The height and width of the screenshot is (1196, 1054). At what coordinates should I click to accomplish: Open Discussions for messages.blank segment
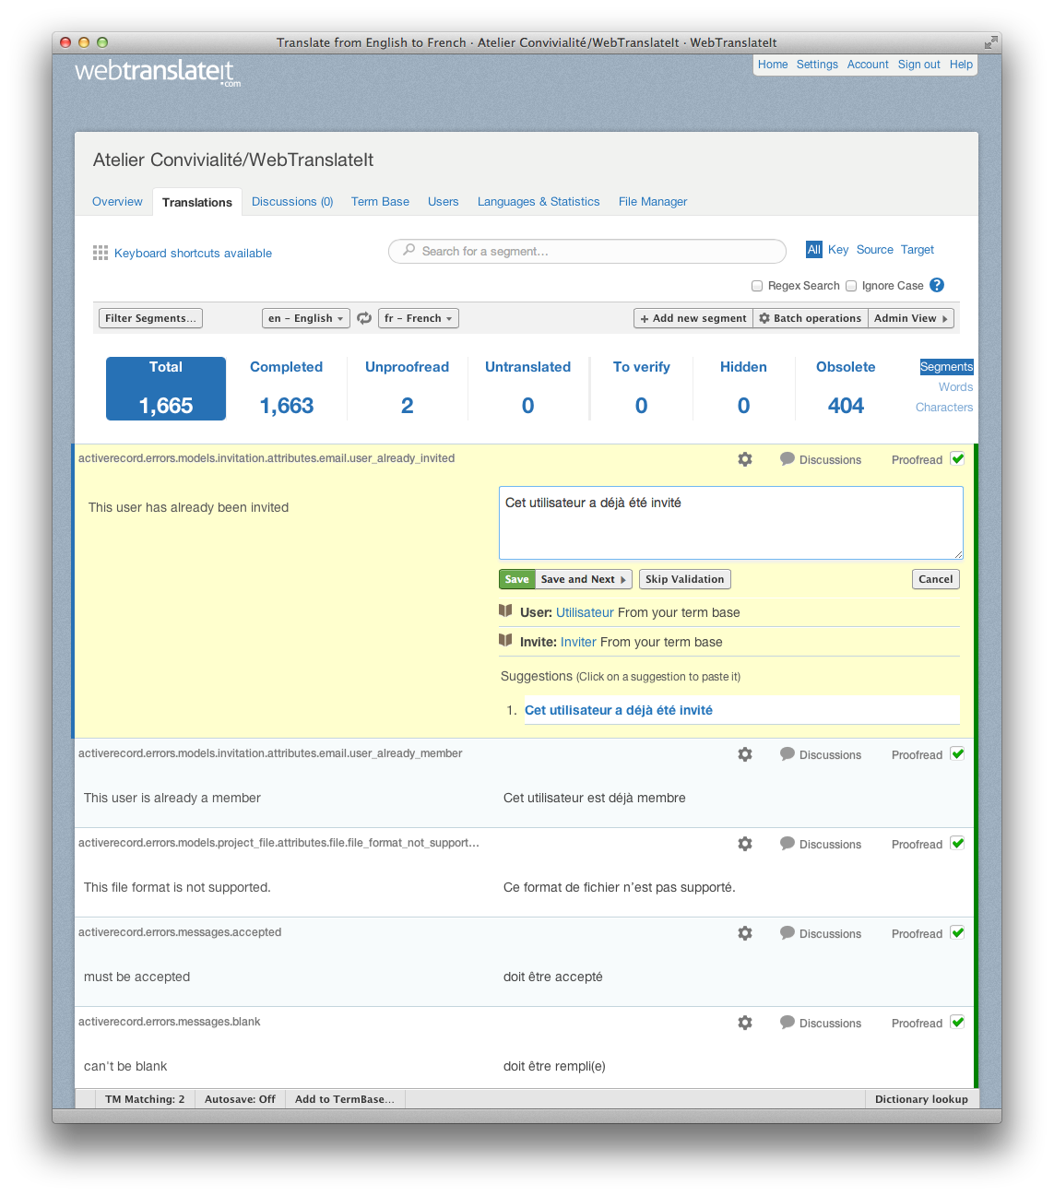pyautogui.click(x=821, y=1023)
